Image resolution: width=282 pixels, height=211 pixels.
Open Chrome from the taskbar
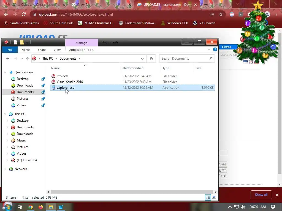tap(31, 207)
